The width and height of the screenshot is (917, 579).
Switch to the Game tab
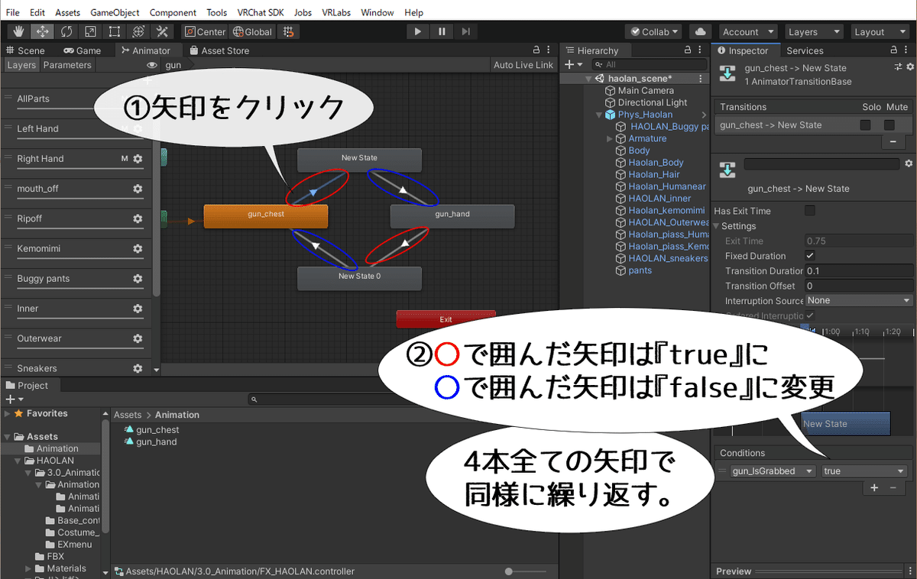click(83, 50)
